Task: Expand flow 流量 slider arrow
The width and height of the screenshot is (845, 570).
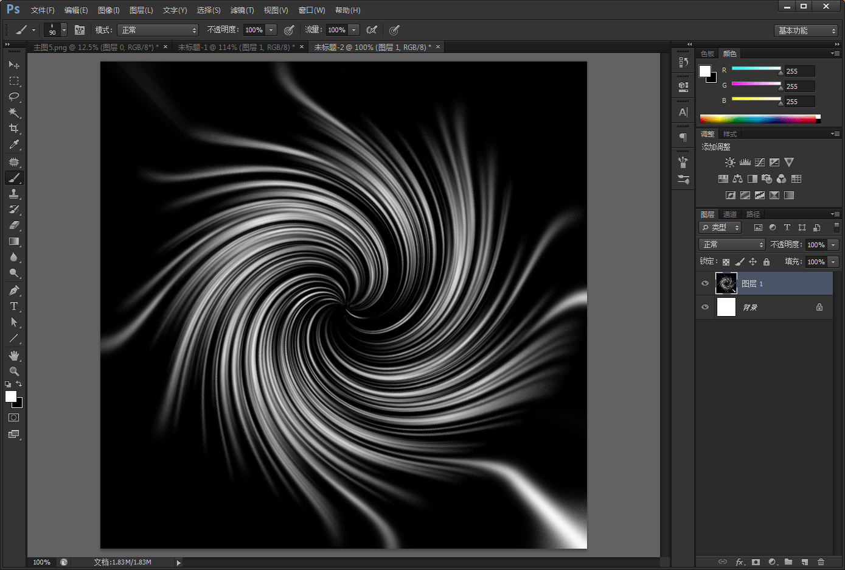Action: 354,30
